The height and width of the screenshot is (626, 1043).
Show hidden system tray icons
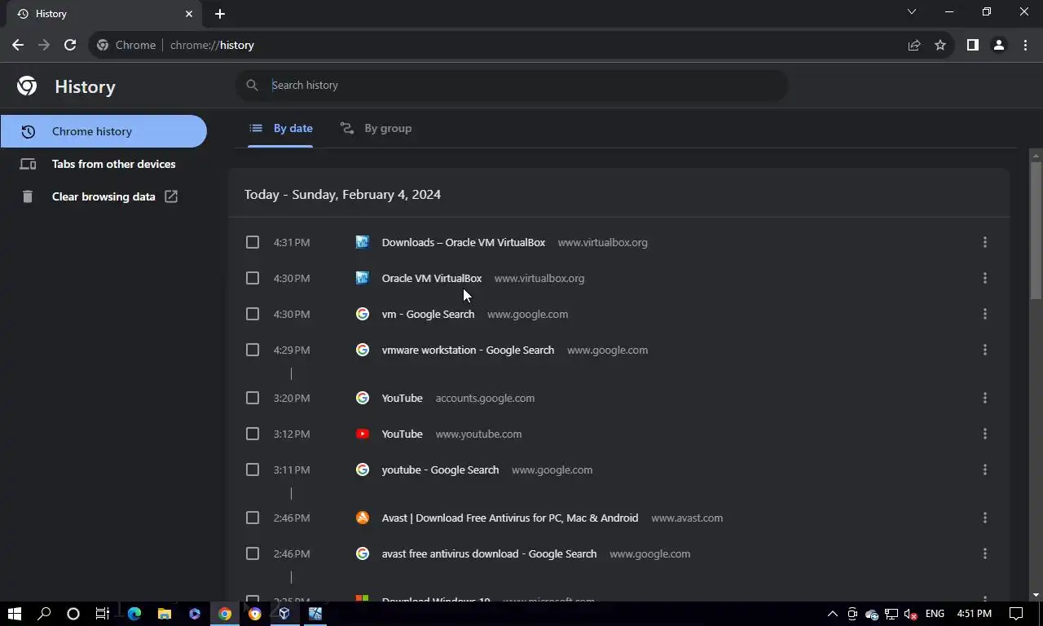pos(832,614)
